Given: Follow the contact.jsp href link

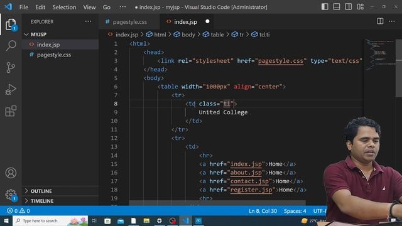Looking at the screenshot, I should (x=249, y=181).
